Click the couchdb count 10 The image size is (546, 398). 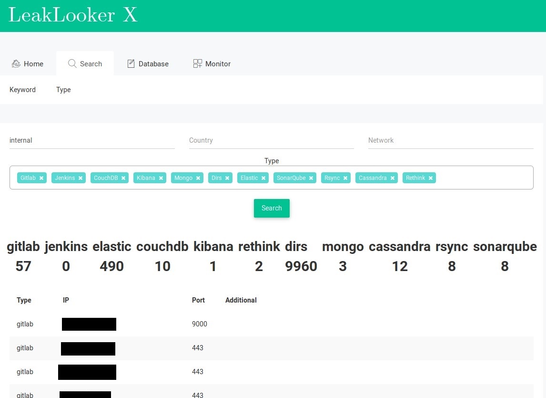pos(162,266)
